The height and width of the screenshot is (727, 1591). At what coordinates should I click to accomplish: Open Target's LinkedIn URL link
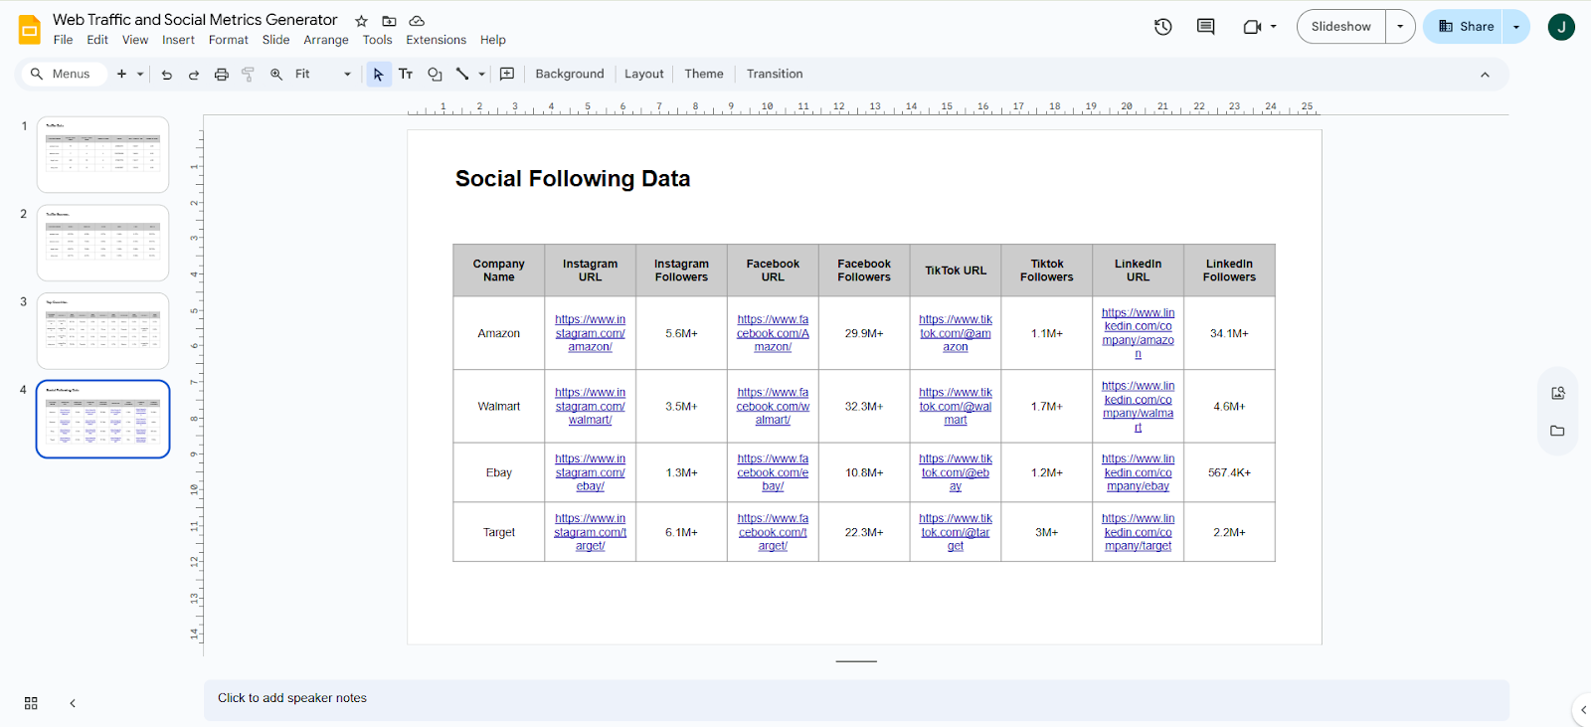point(1139,532)
